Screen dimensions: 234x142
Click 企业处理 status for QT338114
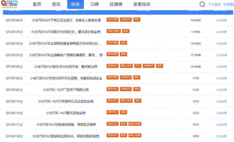[x=222, y=136]
